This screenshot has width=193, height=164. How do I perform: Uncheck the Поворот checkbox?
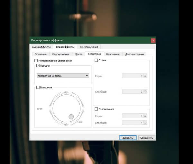click(x=38, y=65)
